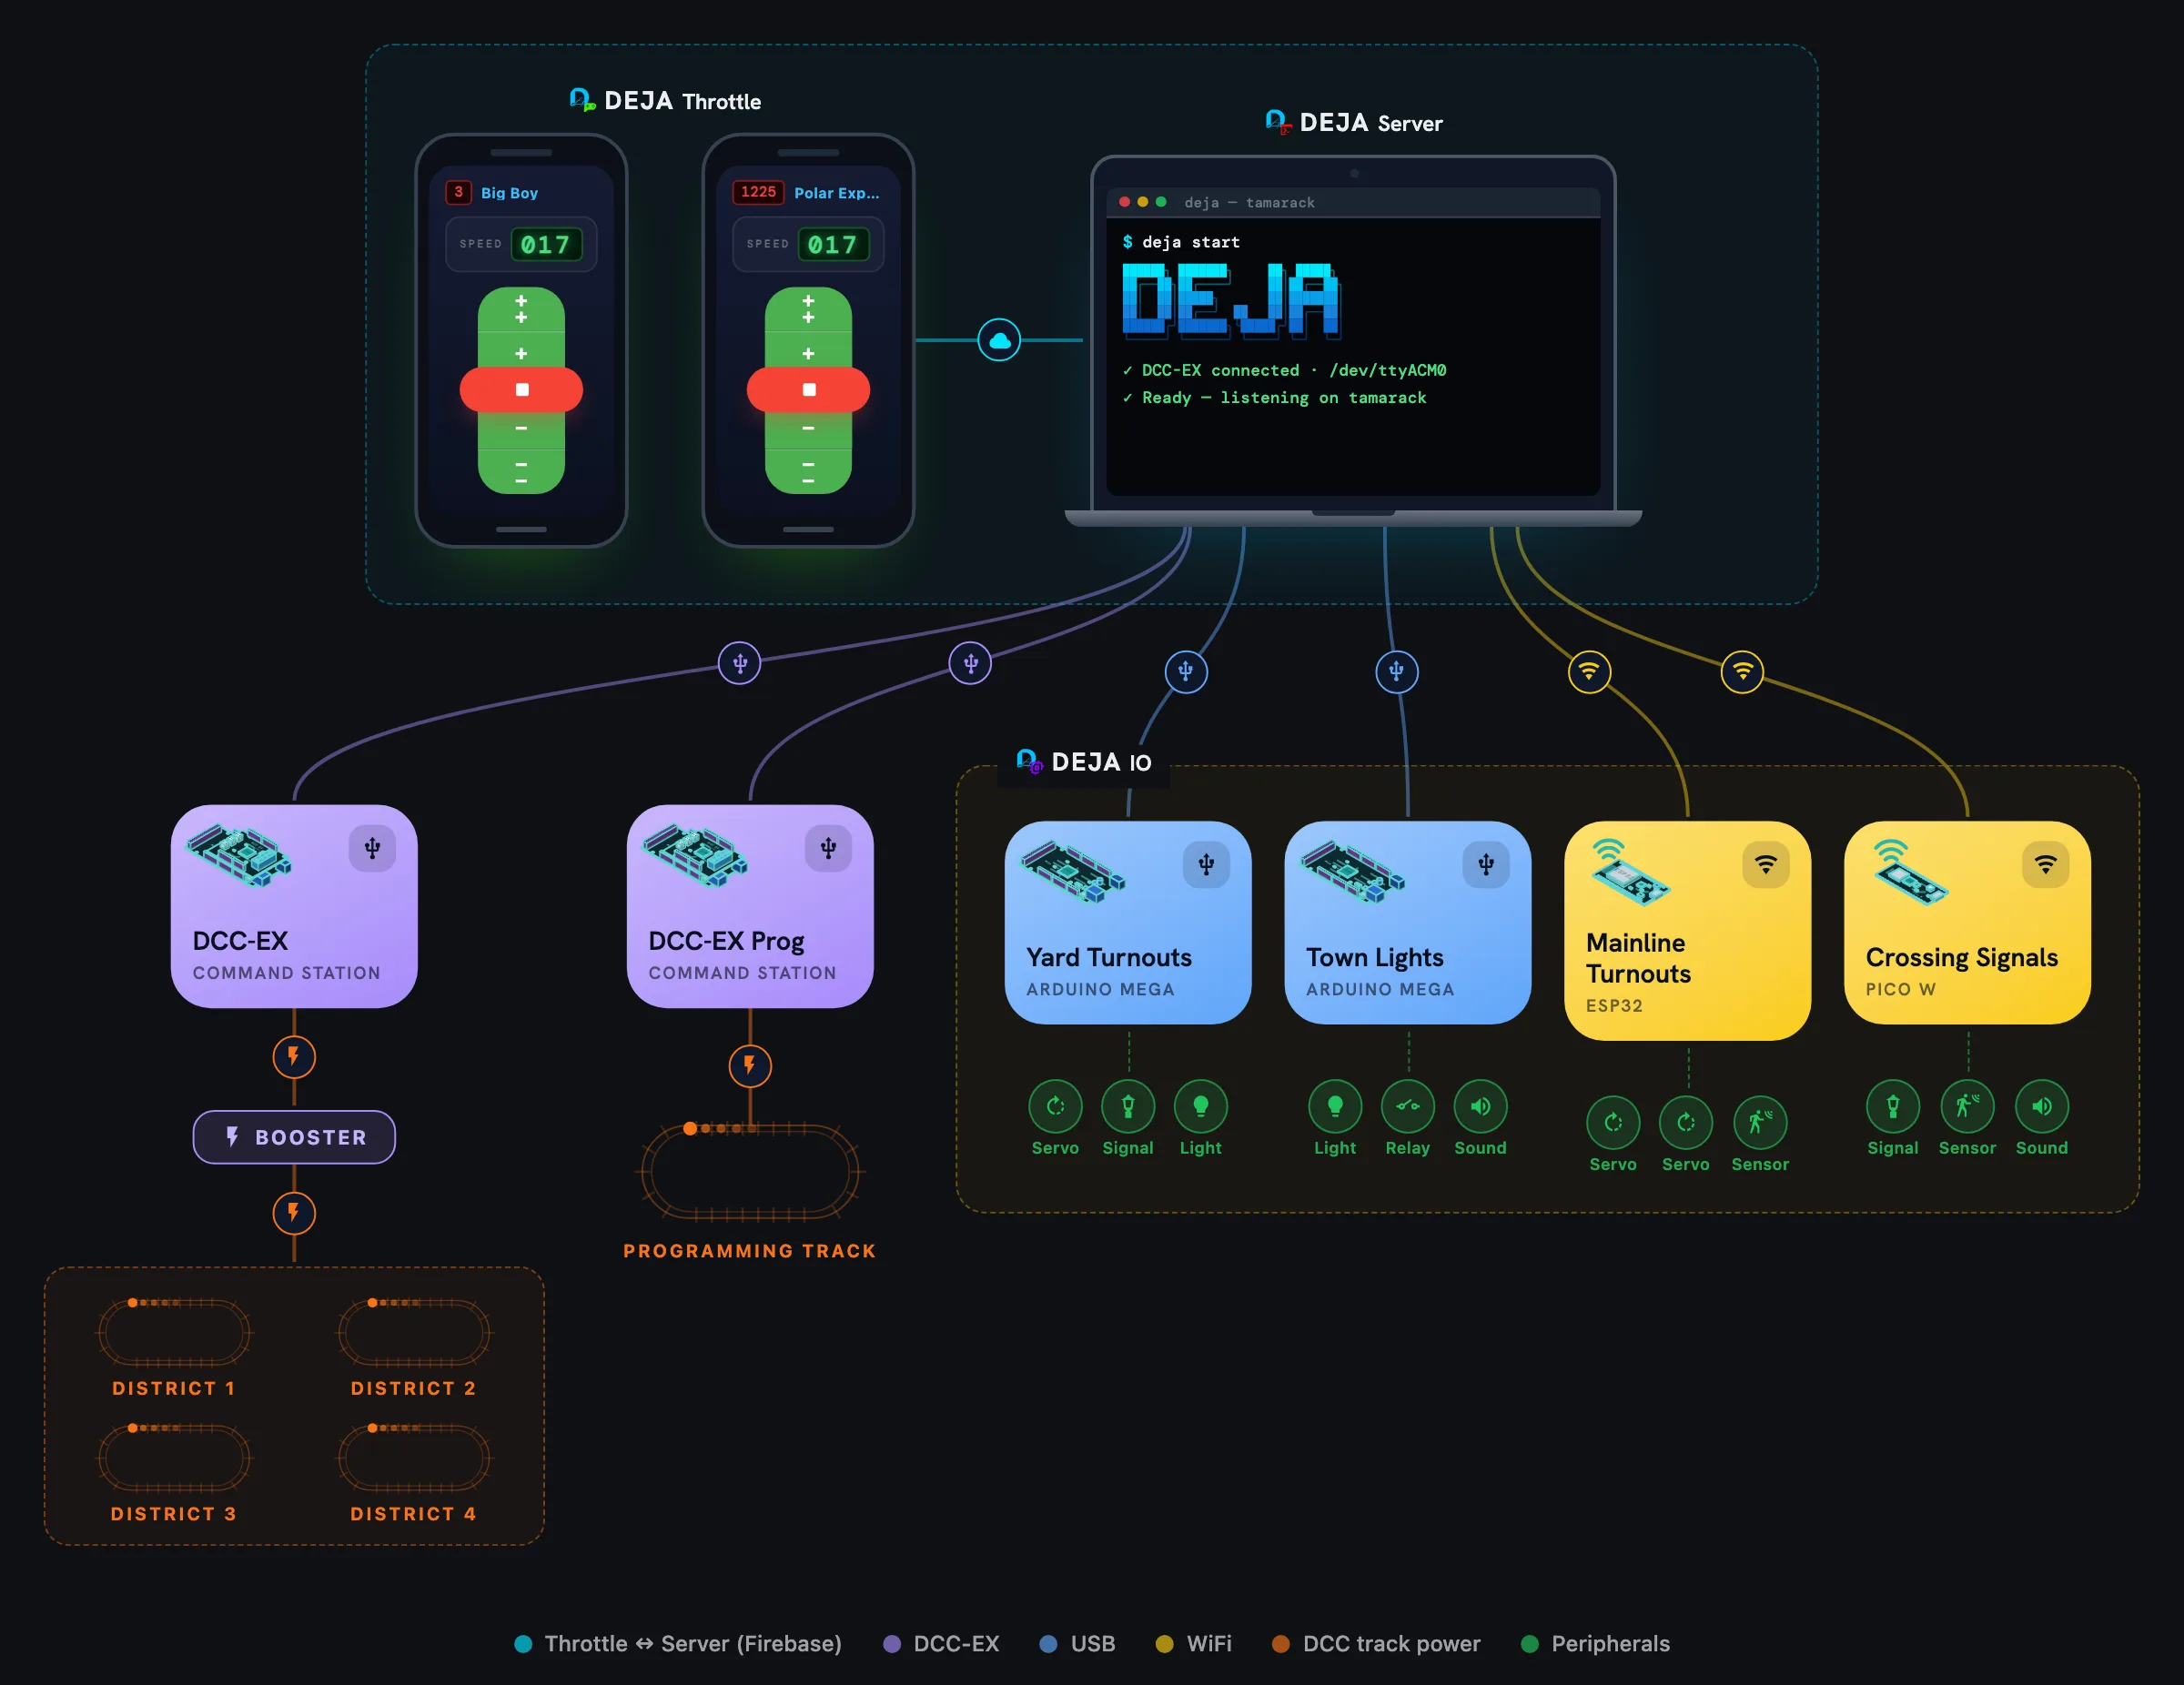Click the WiFi legend entry
Image resolution: width=2184 pixels, height=1685 pixels.
tap(1193, 1644)
